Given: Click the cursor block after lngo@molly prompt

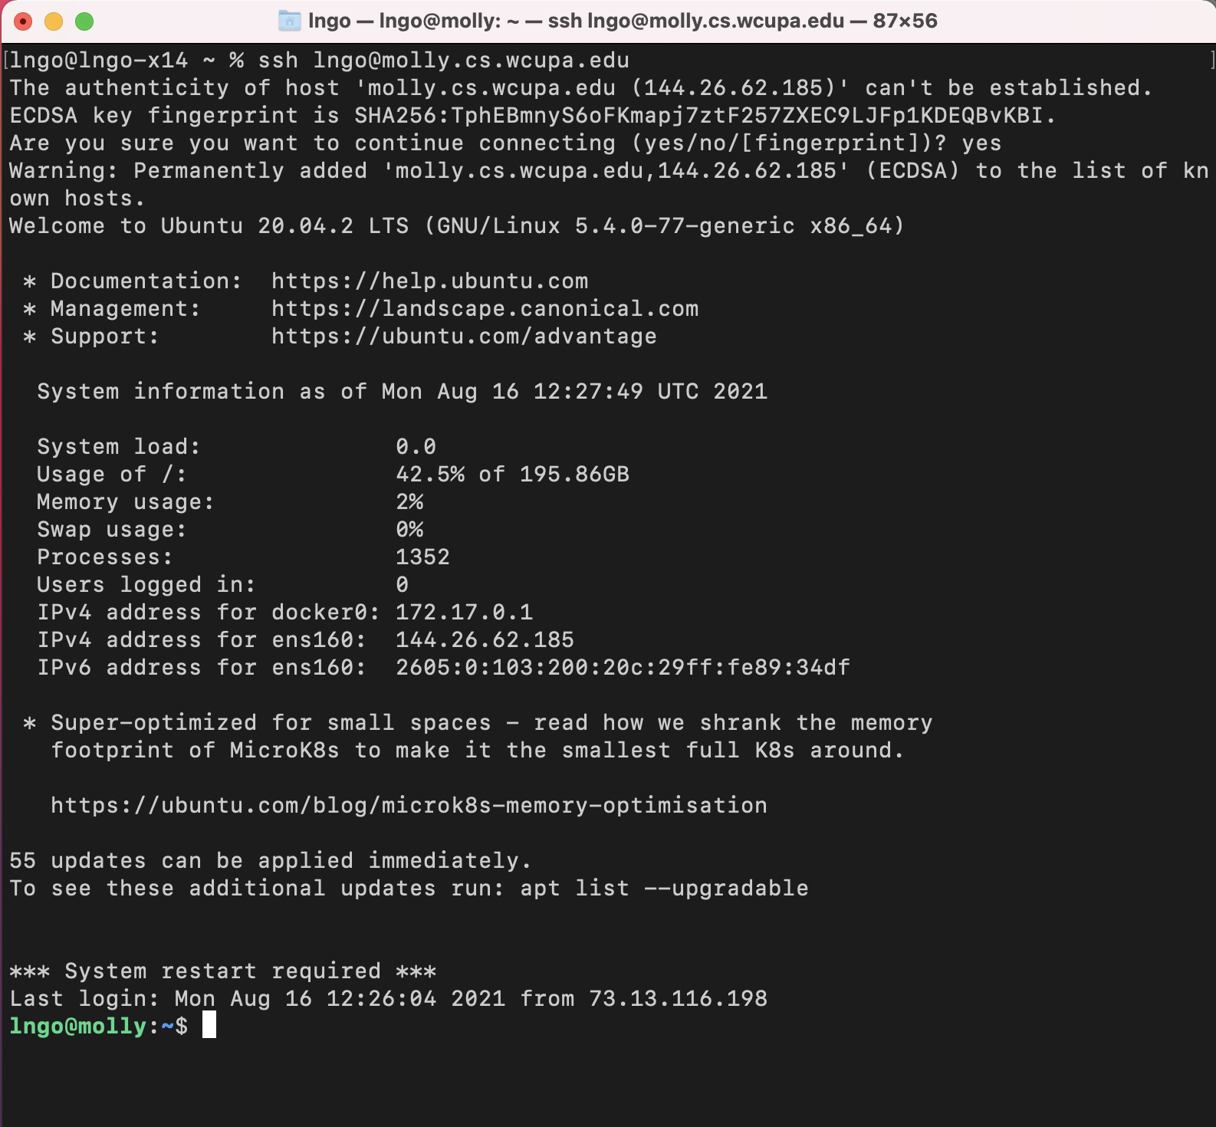Looking at the screenshot, I should pos(209,1026).
